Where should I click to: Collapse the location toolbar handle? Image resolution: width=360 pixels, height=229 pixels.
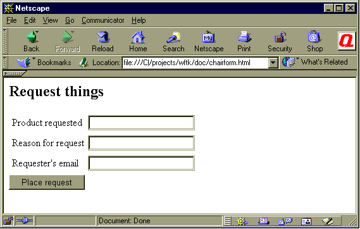5,63
